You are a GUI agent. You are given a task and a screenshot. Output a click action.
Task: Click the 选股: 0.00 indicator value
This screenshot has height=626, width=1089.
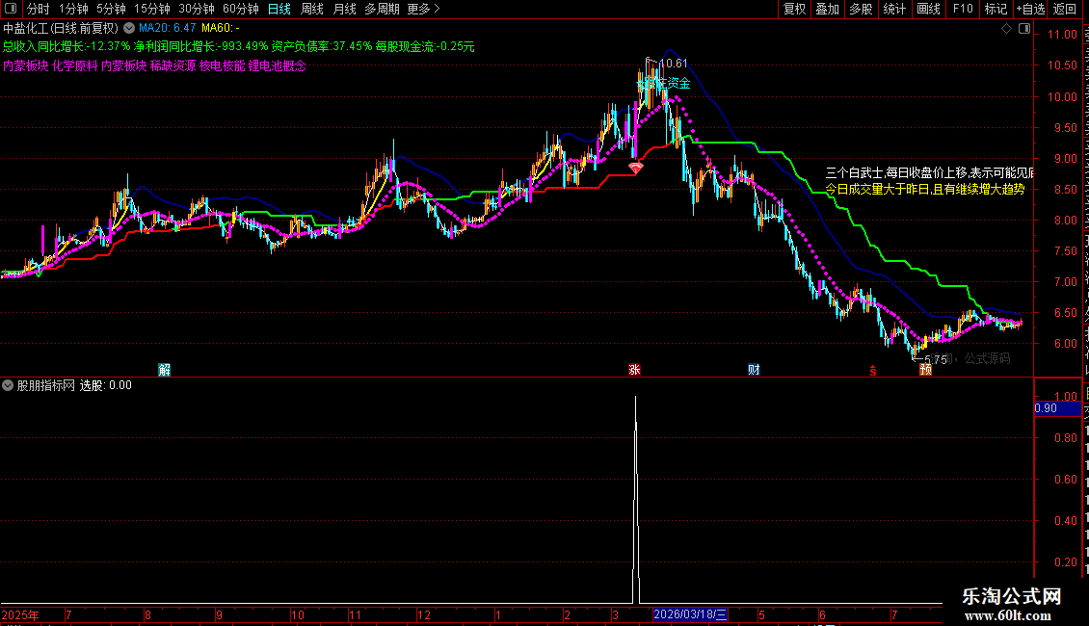click(x=106, y=385)
